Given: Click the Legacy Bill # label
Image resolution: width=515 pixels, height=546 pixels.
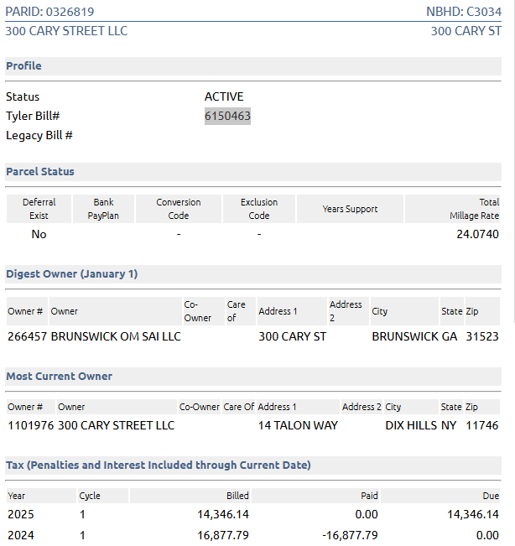Looking at the screenshot, I should click(39, 135).
